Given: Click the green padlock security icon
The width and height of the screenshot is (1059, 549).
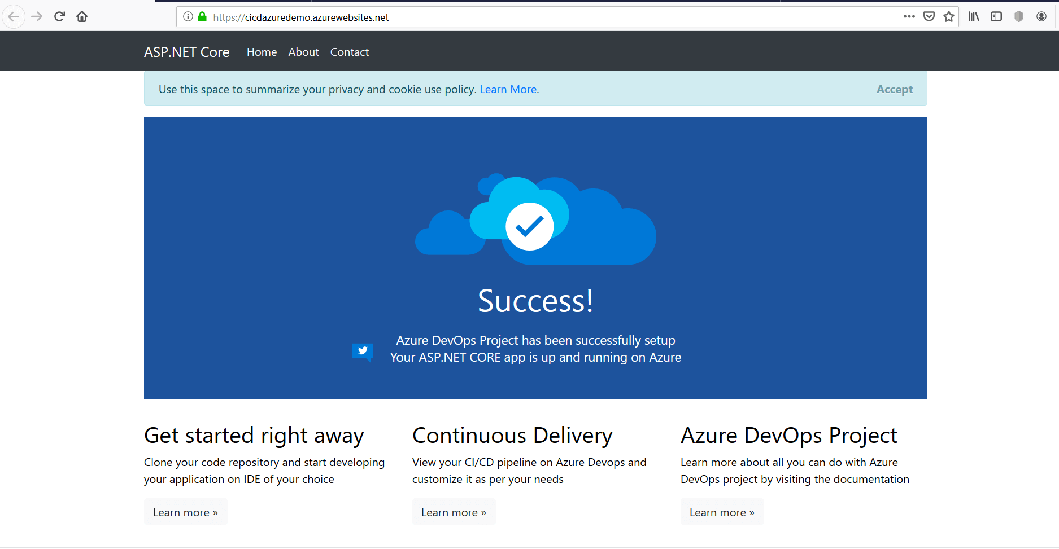Looking at the screenshot, I should 202,17.
